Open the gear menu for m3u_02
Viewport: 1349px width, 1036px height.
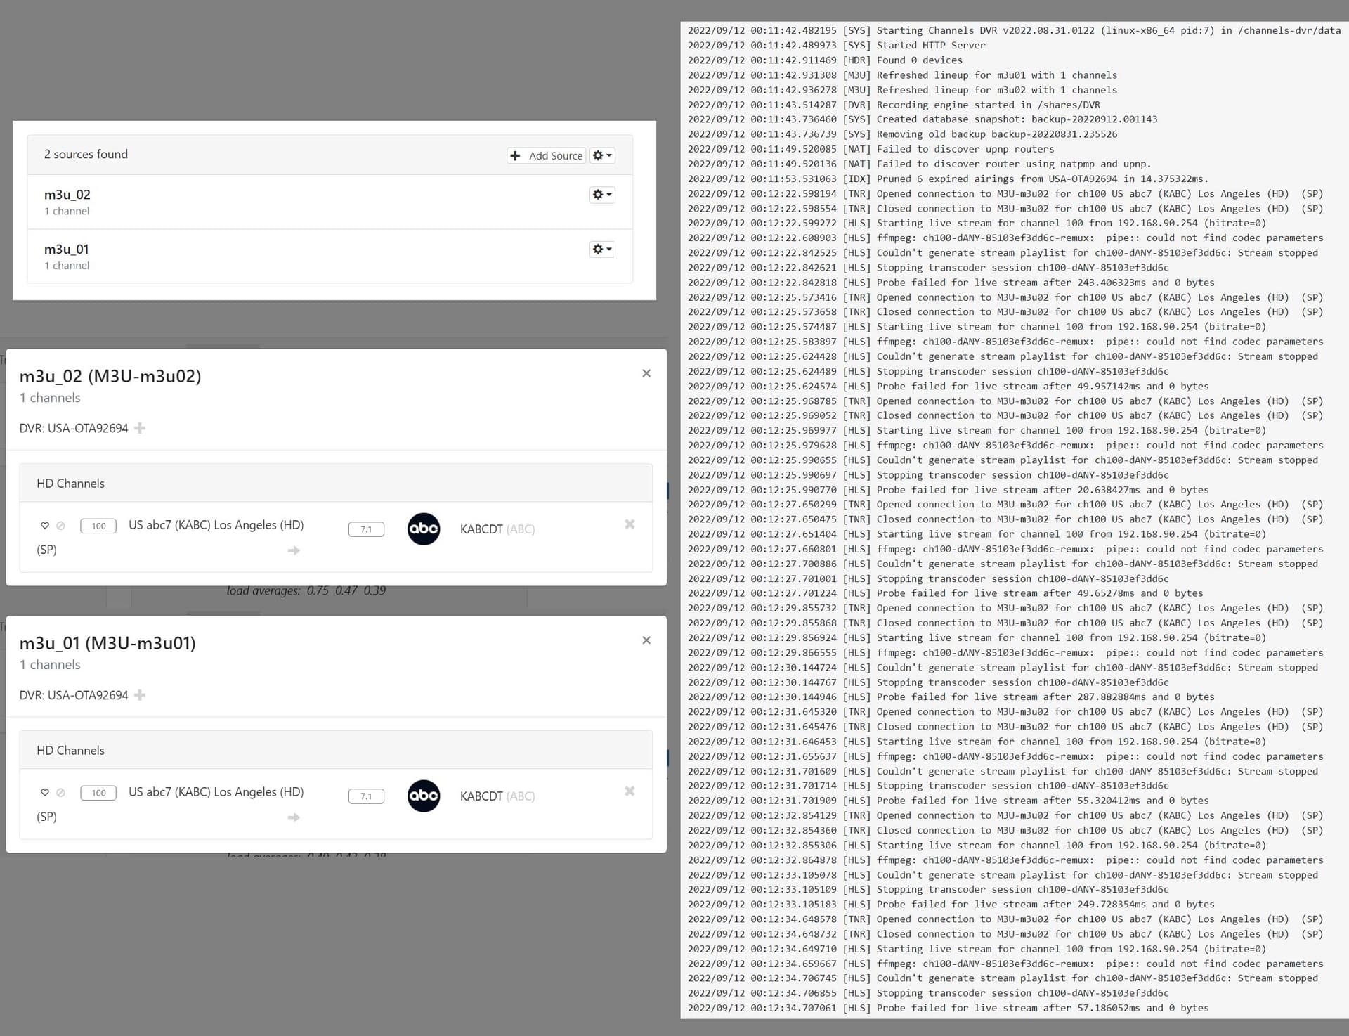pyautogui.click(x=602, y=195)
